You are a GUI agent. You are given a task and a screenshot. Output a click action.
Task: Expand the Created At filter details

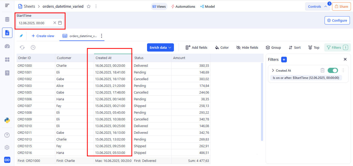[x=273, y=70]
